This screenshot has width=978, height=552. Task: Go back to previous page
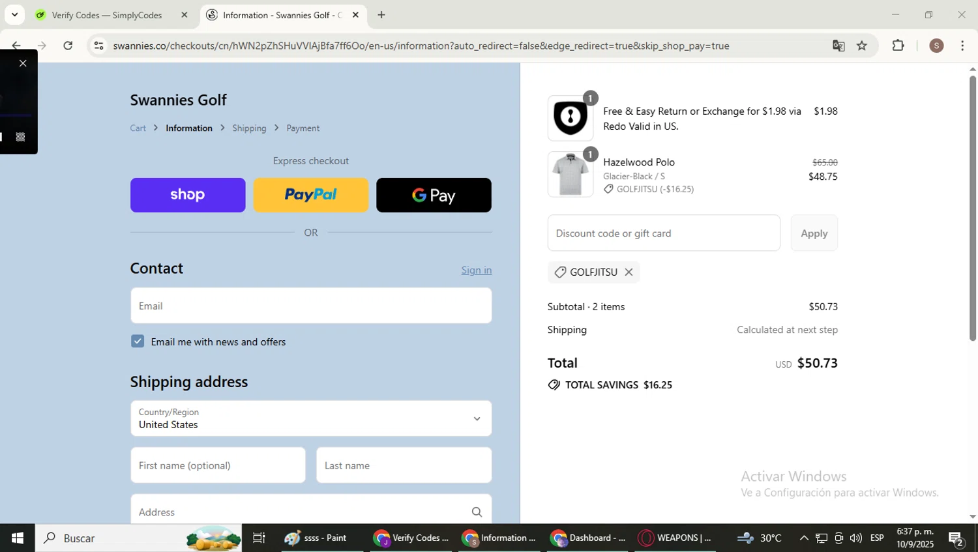(16, 46)
